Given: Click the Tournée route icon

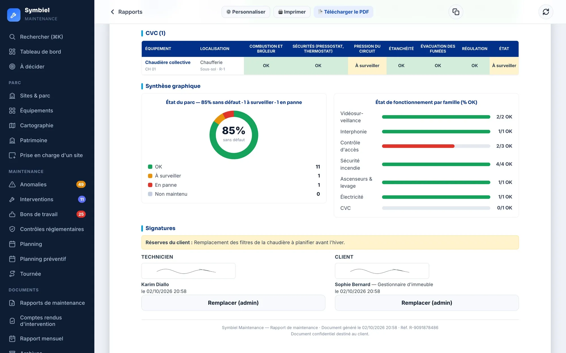Looking at the screenshot, I should [12, 274].
